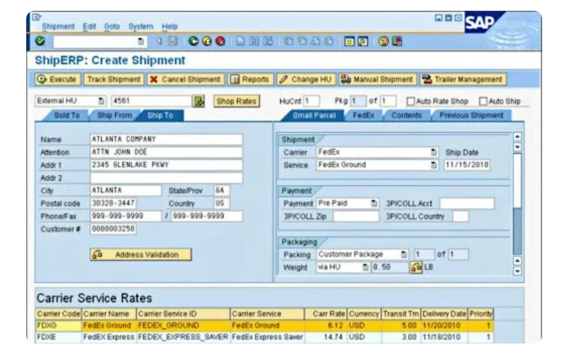Screen dimensions: 565x361
Task: Click the weight scale icon beside 0.50
Action: (x=416, y=267)
